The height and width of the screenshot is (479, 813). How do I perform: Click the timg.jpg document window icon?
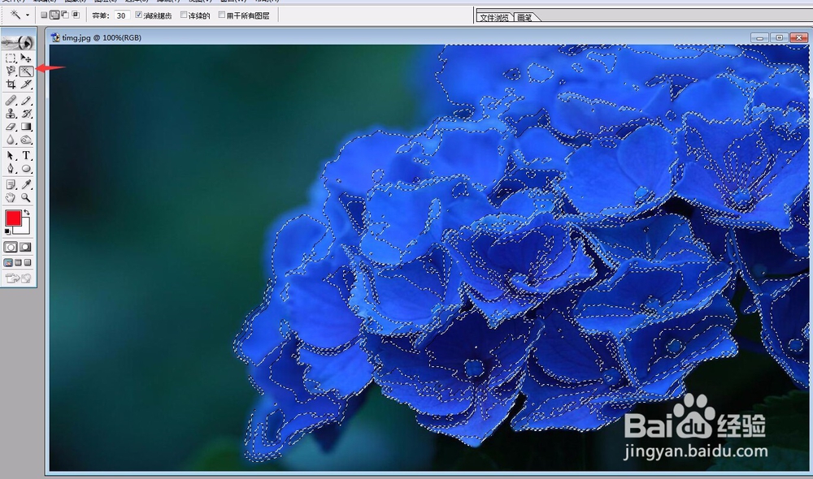pos(55,37)
